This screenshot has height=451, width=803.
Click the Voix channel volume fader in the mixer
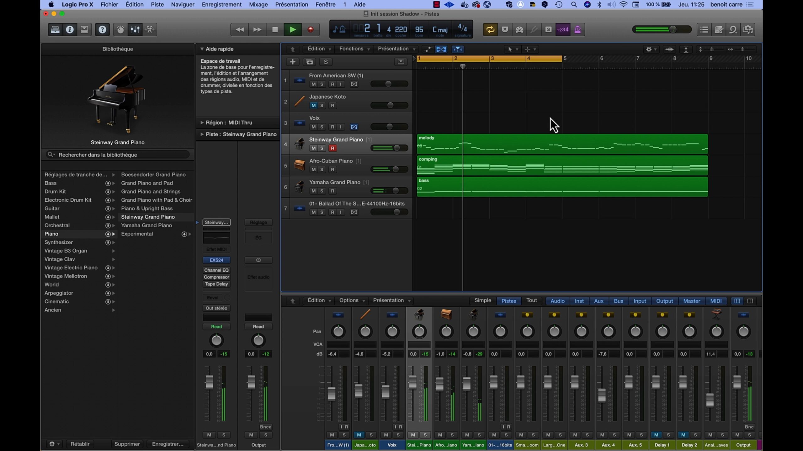386,391
